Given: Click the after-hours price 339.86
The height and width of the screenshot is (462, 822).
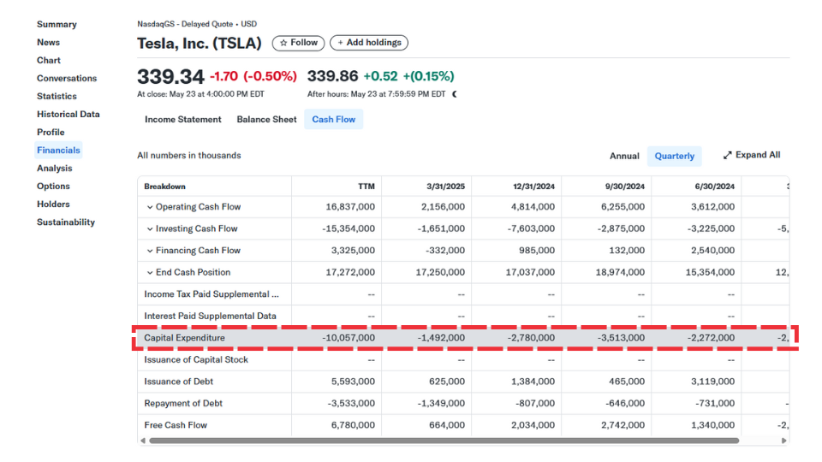Looking at the screenshot, I should coord(332,76).
